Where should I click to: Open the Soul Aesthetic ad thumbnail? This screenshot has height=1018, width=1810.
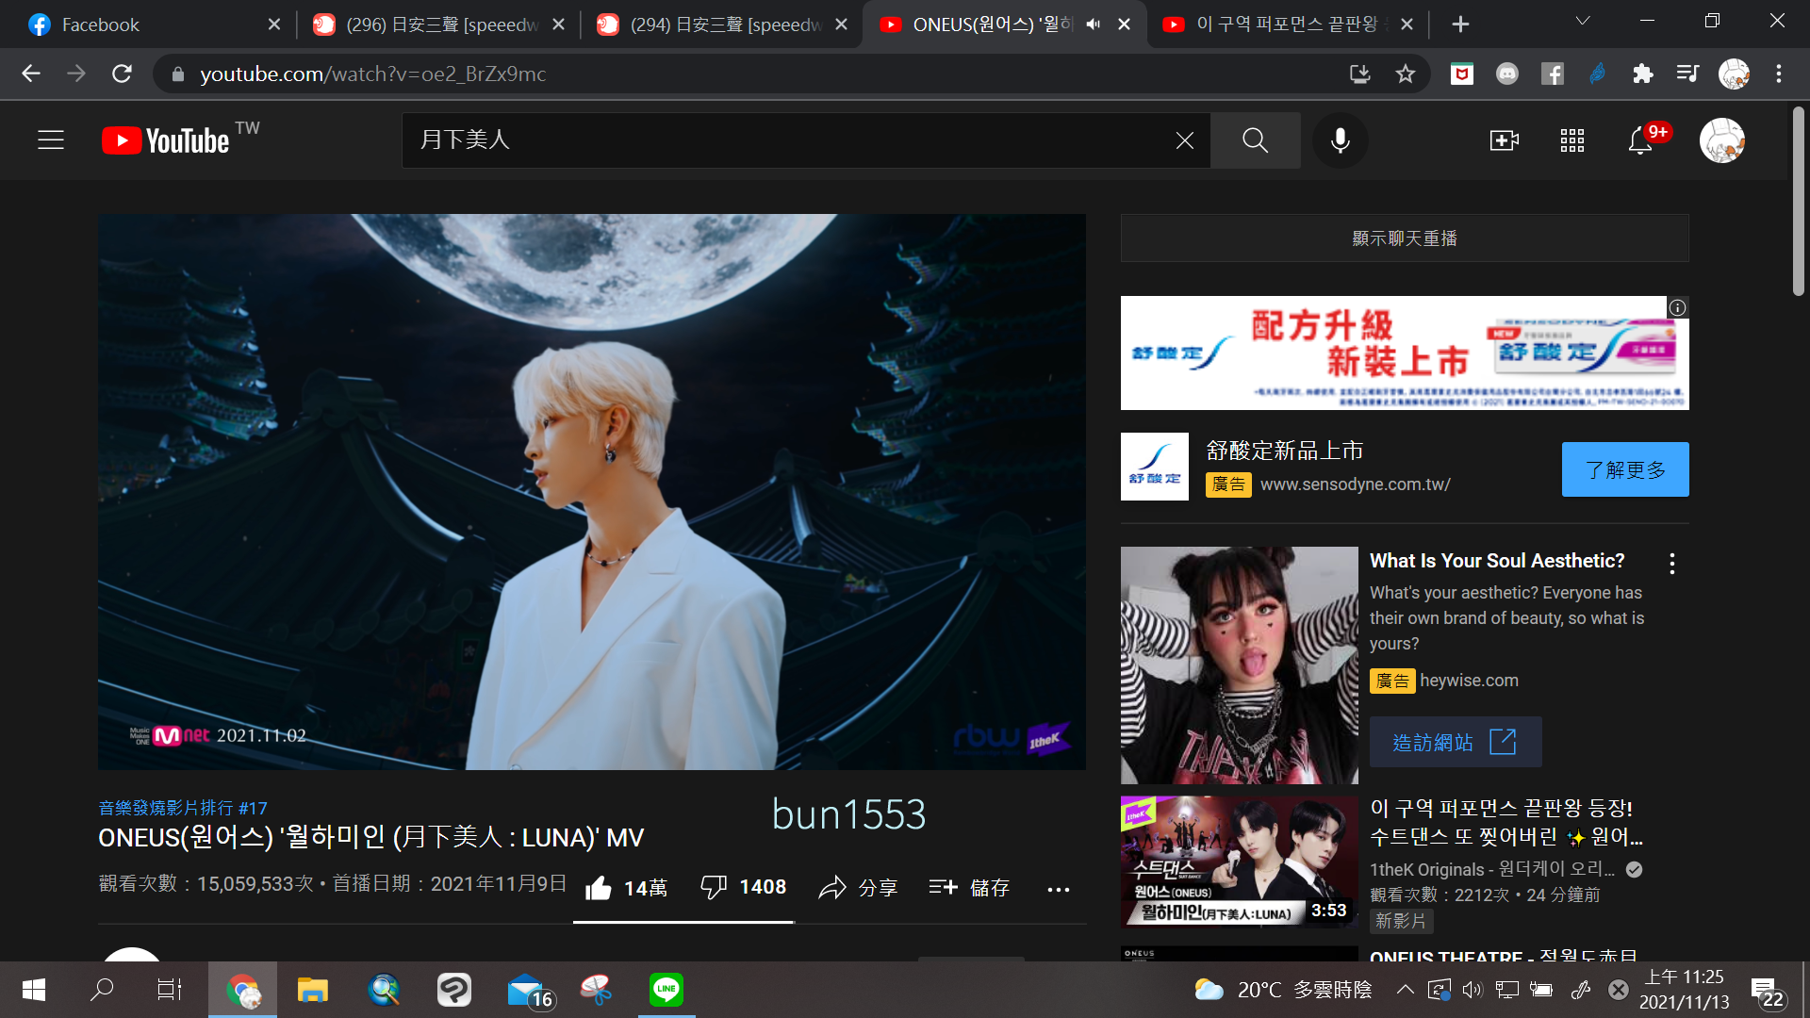(x=1240, y=665)
